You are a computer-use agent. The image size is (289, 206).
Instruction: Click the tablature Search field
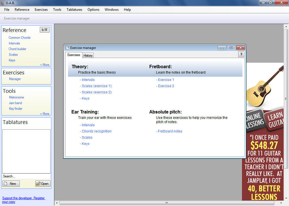[x=26, y=176]
